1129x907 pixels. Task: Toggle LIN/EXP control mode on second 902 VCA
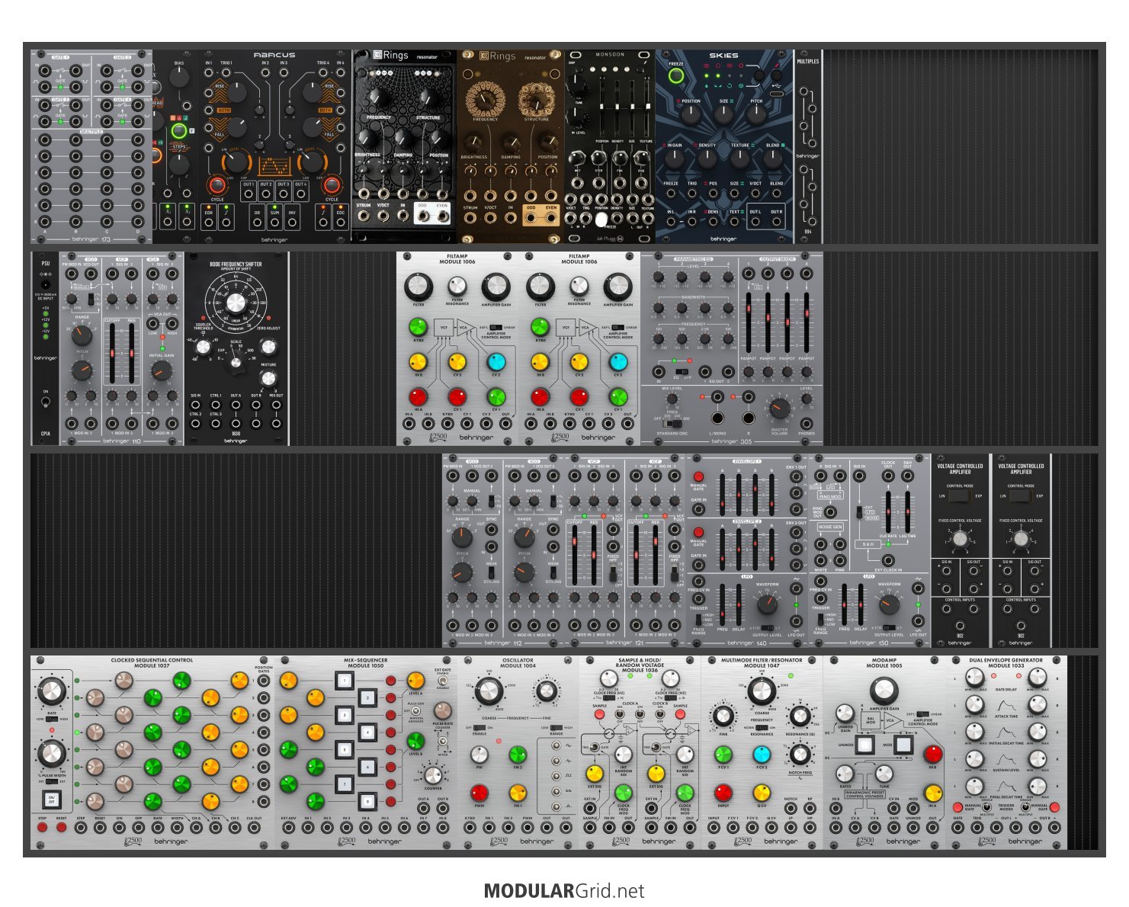pyautogui.click(x=1021, y=496)
